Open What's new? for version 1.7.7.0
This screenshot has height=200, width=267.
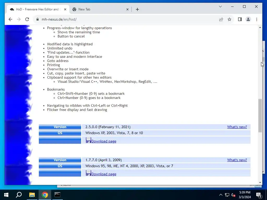[237, 160]
